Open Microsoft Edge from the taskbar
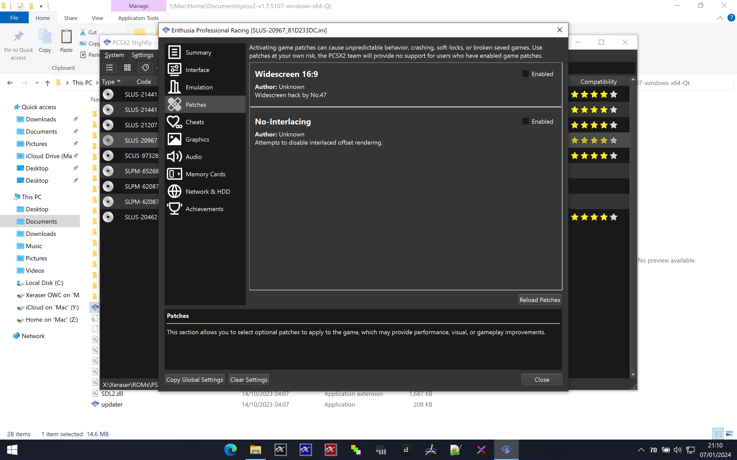This screenshot has height=460, width=737. click(x=231, y=449)
